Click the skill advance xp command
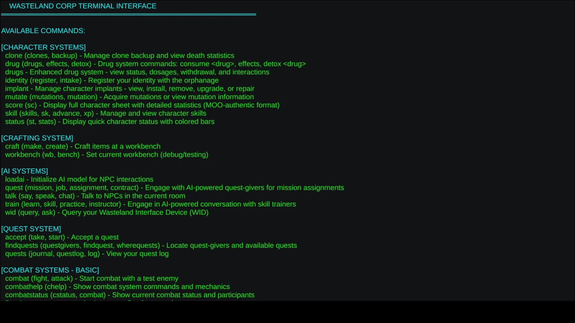This screenshot has height=323, width=575. click(106, 113)
